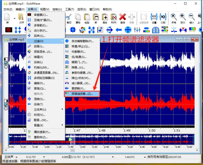This screenshot has width=203, height=165.
Task: Click the music note pitch effect icon
Action: [x=100, y=30]
